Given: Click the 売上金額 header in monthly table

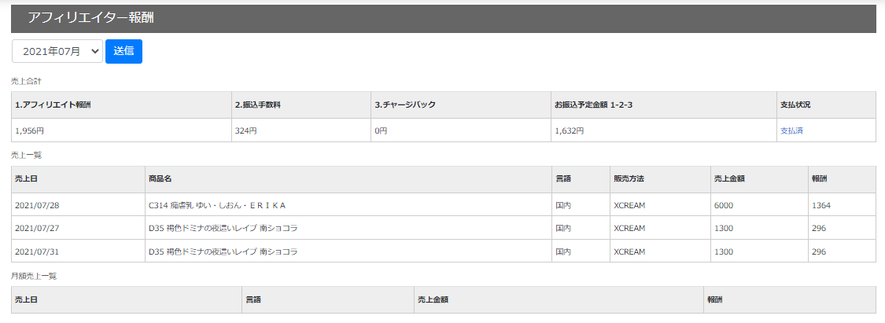Looking at the screenshot, I should (x=433, y=299).
